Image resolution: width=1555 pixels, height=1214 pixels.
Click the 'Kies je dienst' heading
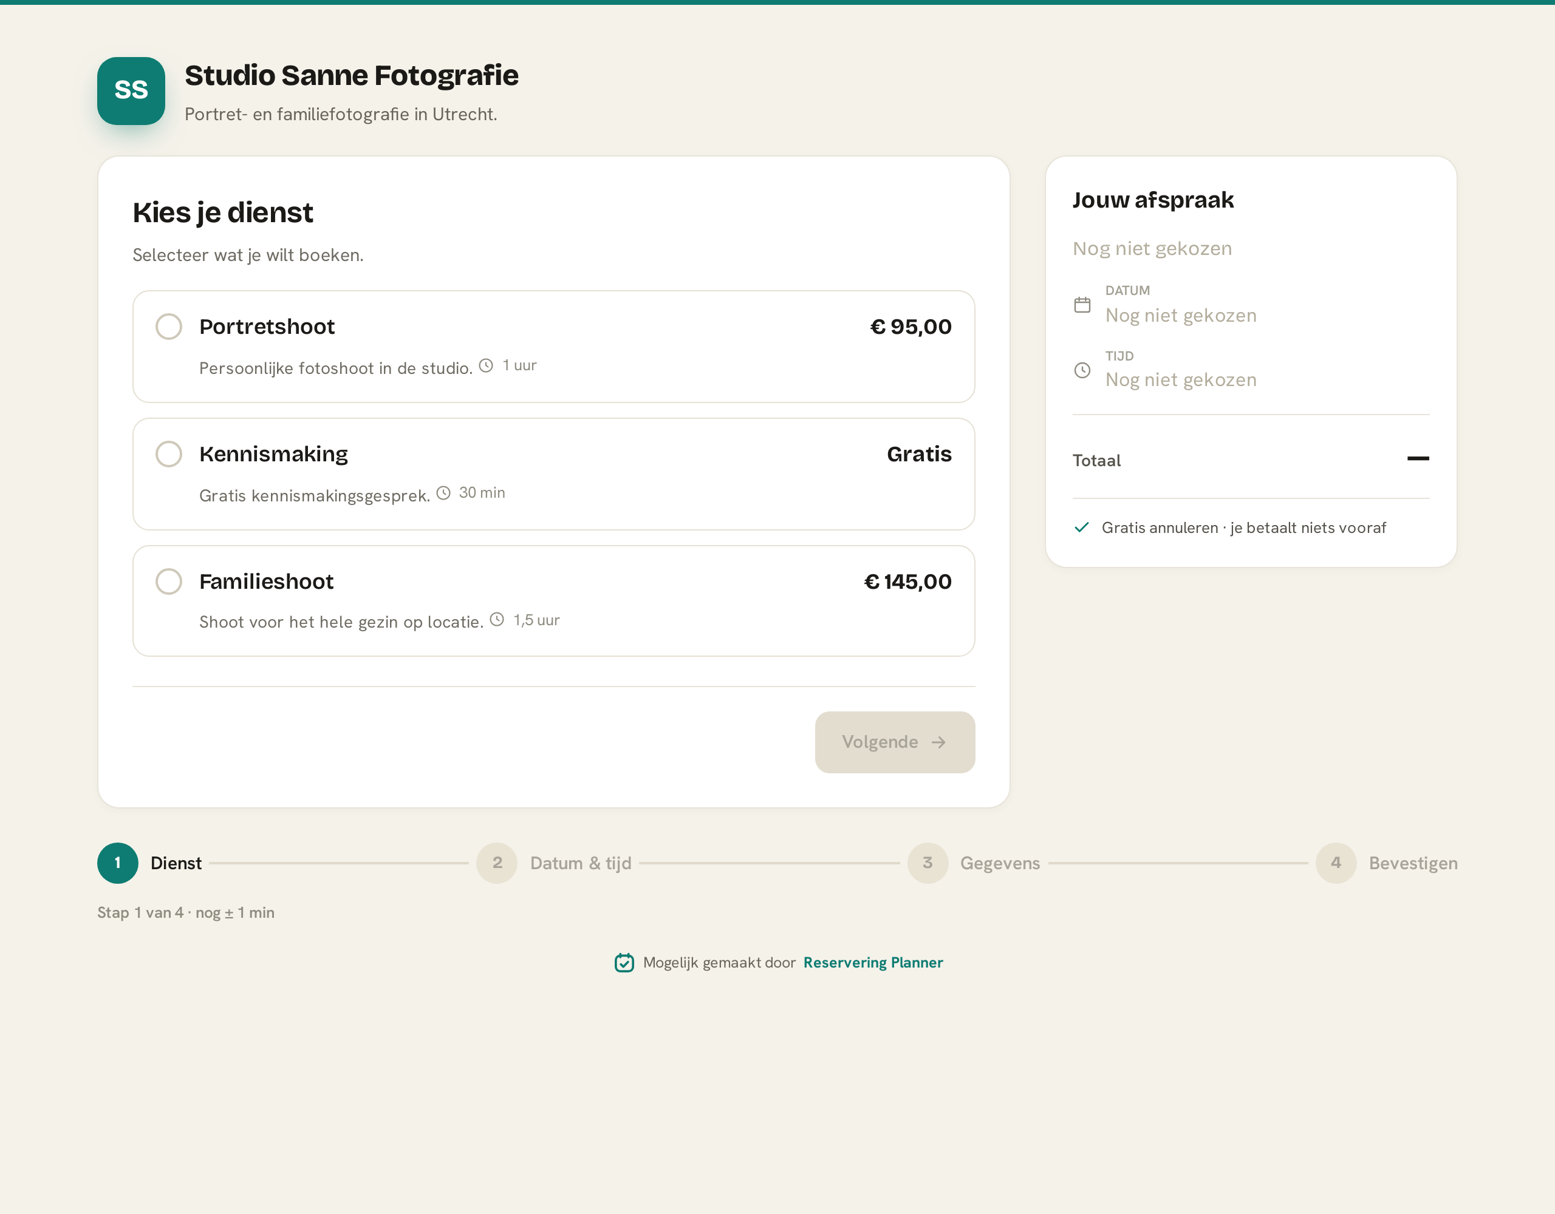point(223,213)
